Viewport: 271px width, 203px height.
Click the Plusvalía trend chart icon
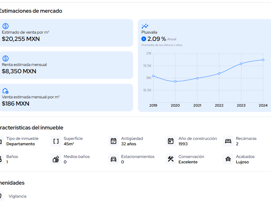[145, 26]
